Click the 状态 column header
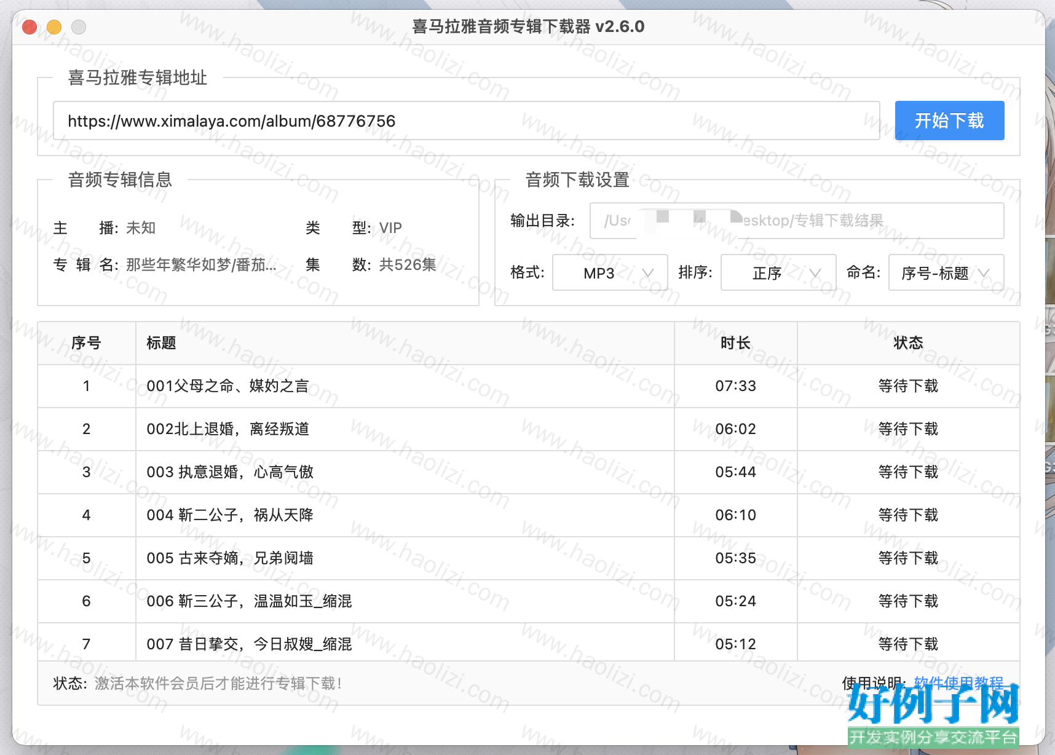This screenshot has height=755, width=1055. point(909,343)
